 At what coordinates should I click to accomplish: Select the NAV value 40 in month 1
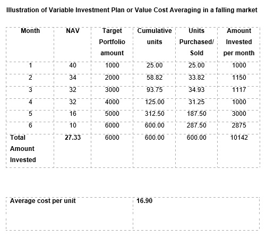[x=73, y=65]
